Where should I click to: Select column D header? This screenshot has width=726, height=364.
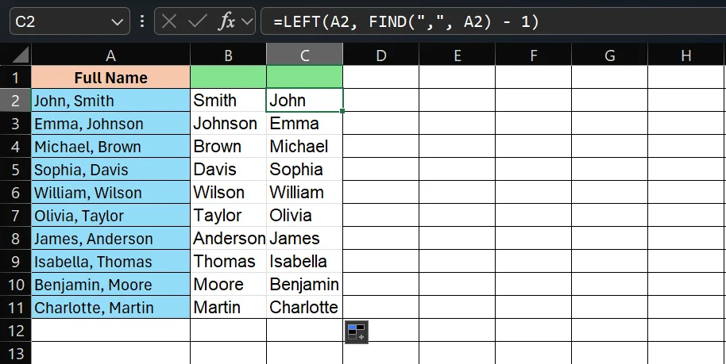tap(381, 56)
